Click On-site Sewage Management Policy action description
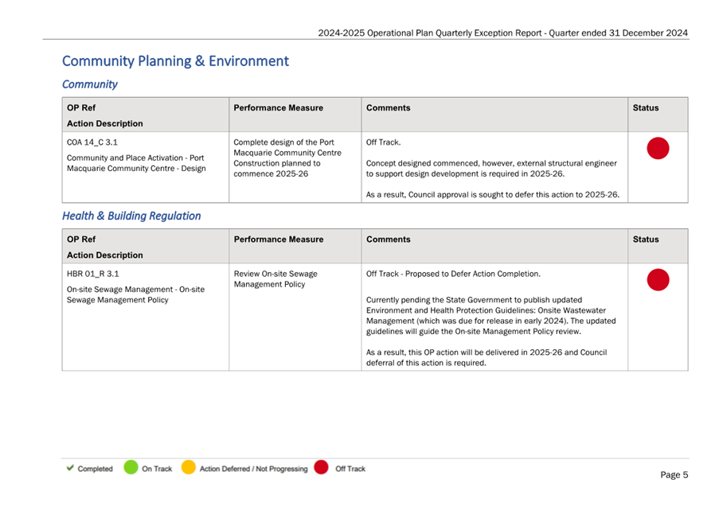This screenshot has height=510, width=723. (135, 294)
